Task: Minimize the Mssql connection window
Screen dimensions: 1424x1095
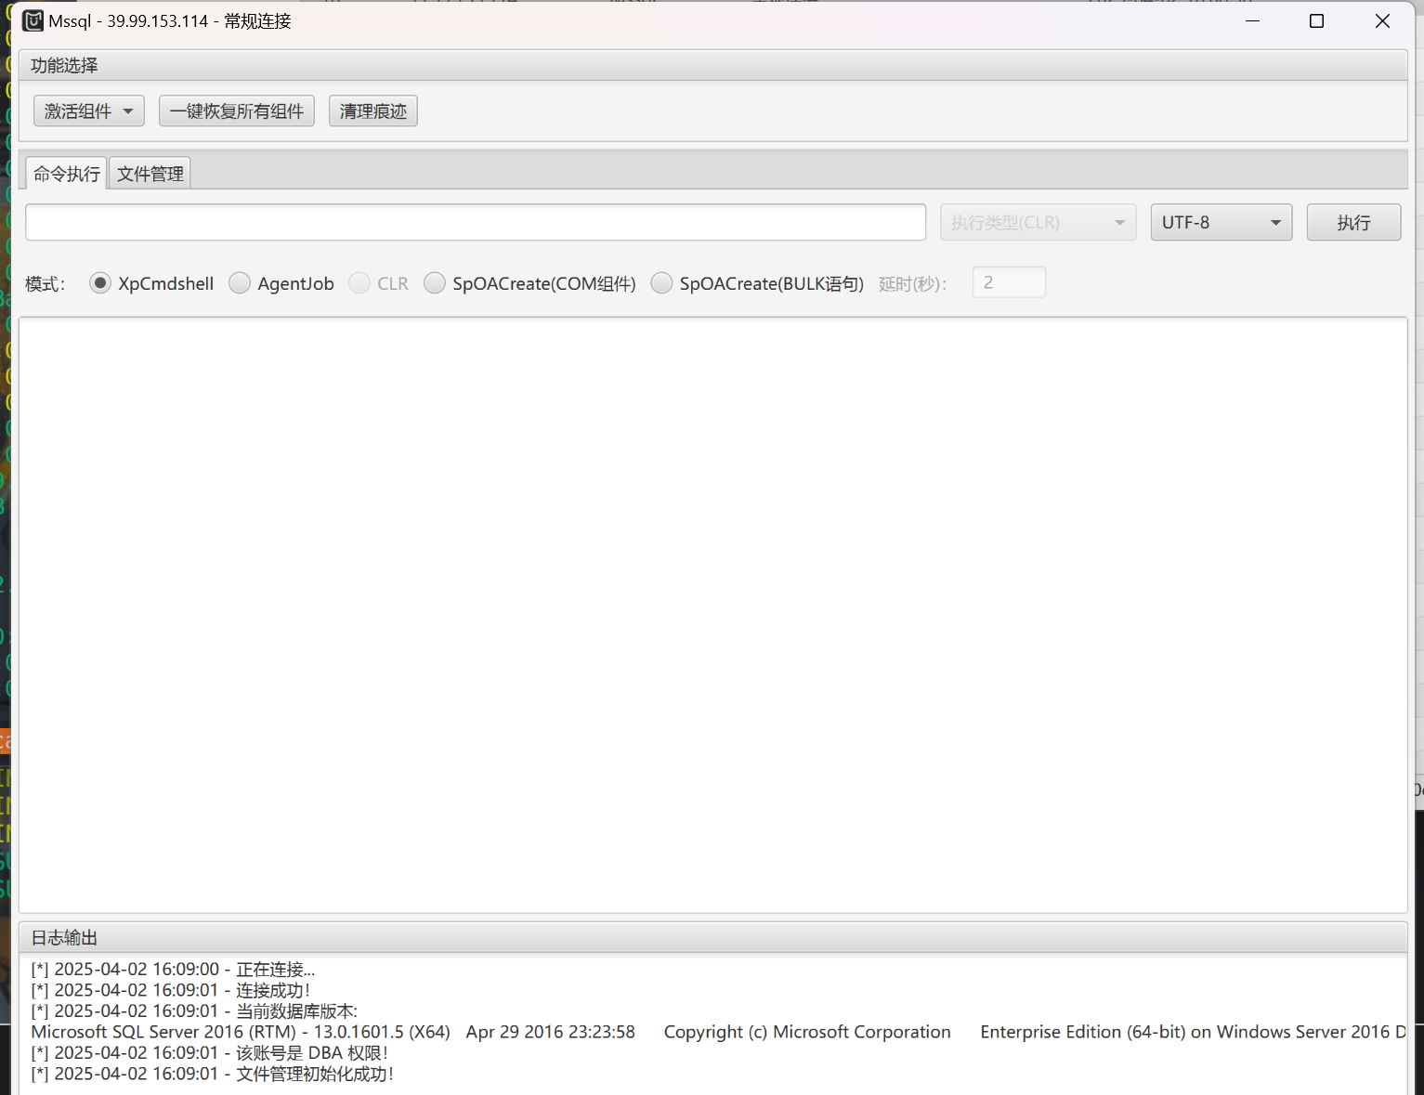Action: (1252, 20)
